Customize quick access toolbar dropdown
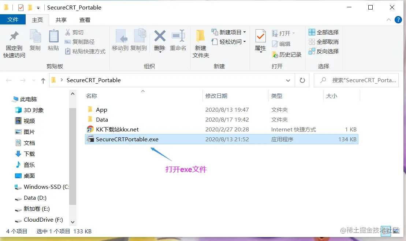 (38, 8)
